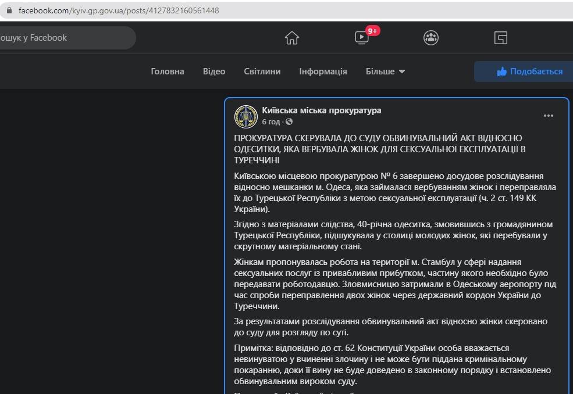
Task: Click the site security lock icon
Action: click(x=9, y=10)
